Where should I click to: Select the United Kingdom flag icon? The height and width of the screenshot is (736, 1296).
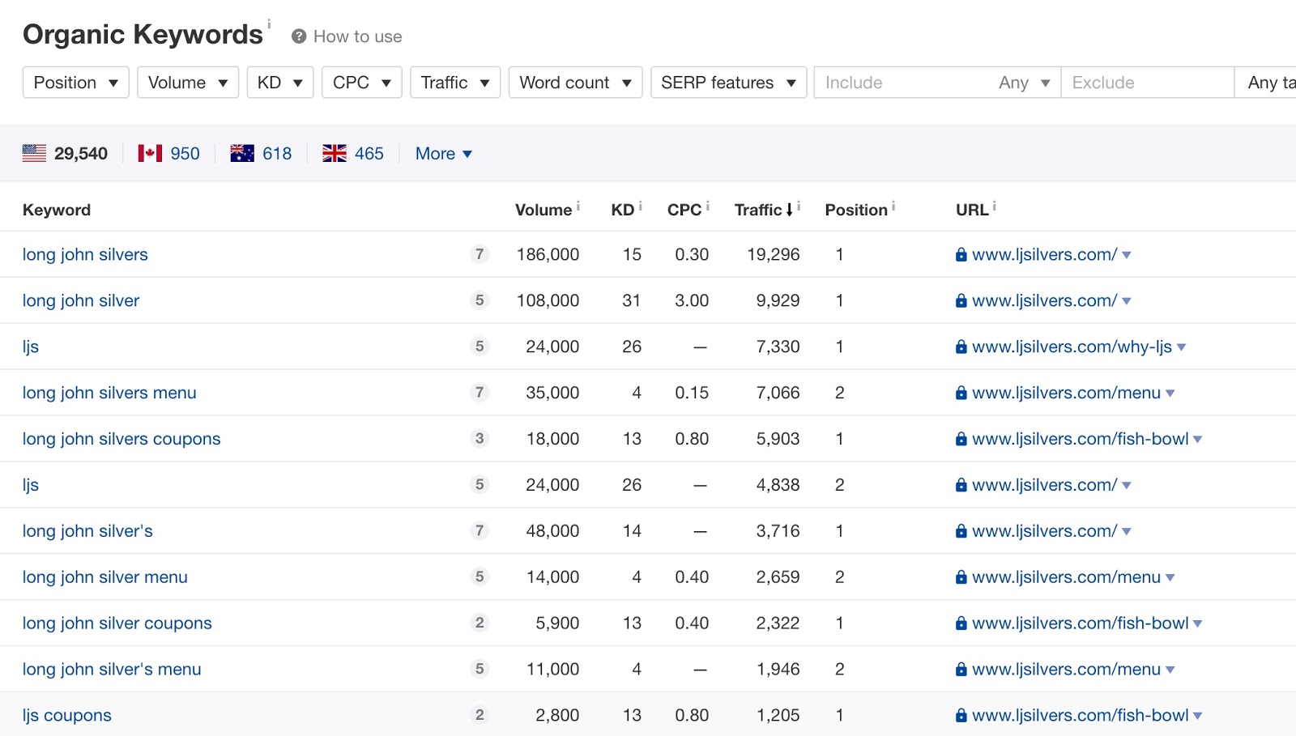(335, 153)
